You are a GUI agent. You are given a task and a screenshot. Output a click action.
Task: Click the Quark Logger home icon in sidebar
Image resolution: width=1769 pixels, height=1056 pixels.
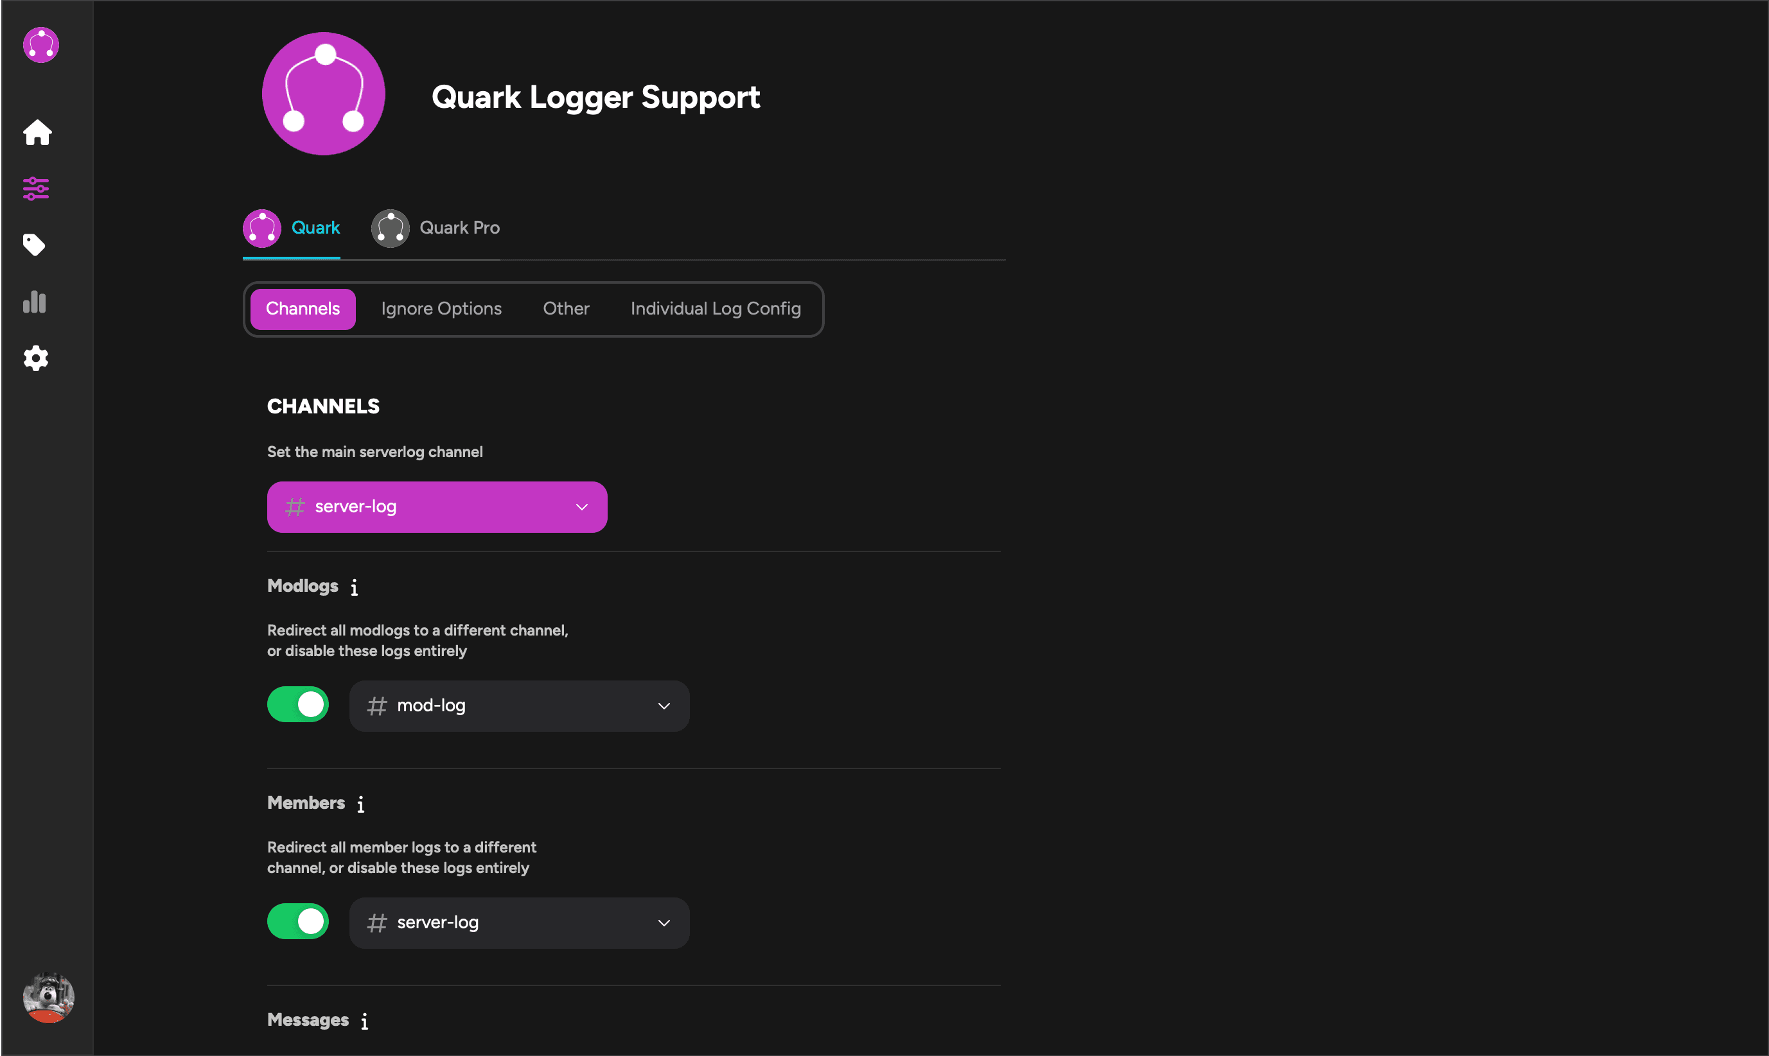37,132
